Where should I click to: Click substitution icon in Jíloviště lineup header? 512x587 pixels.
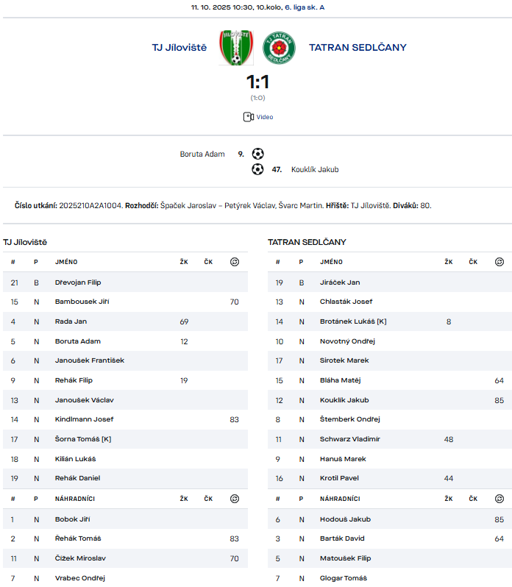[235, 262]
